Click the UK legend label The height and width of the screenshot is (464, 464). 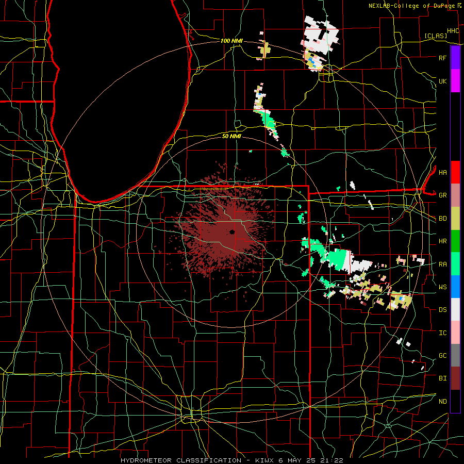[442, 81]
